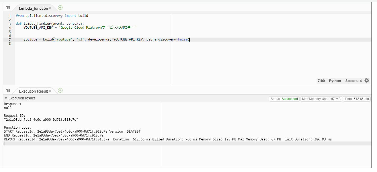Switch to the lambda_function tab
The width and height of the screenshot is (377, 172).
coord(33,8)
